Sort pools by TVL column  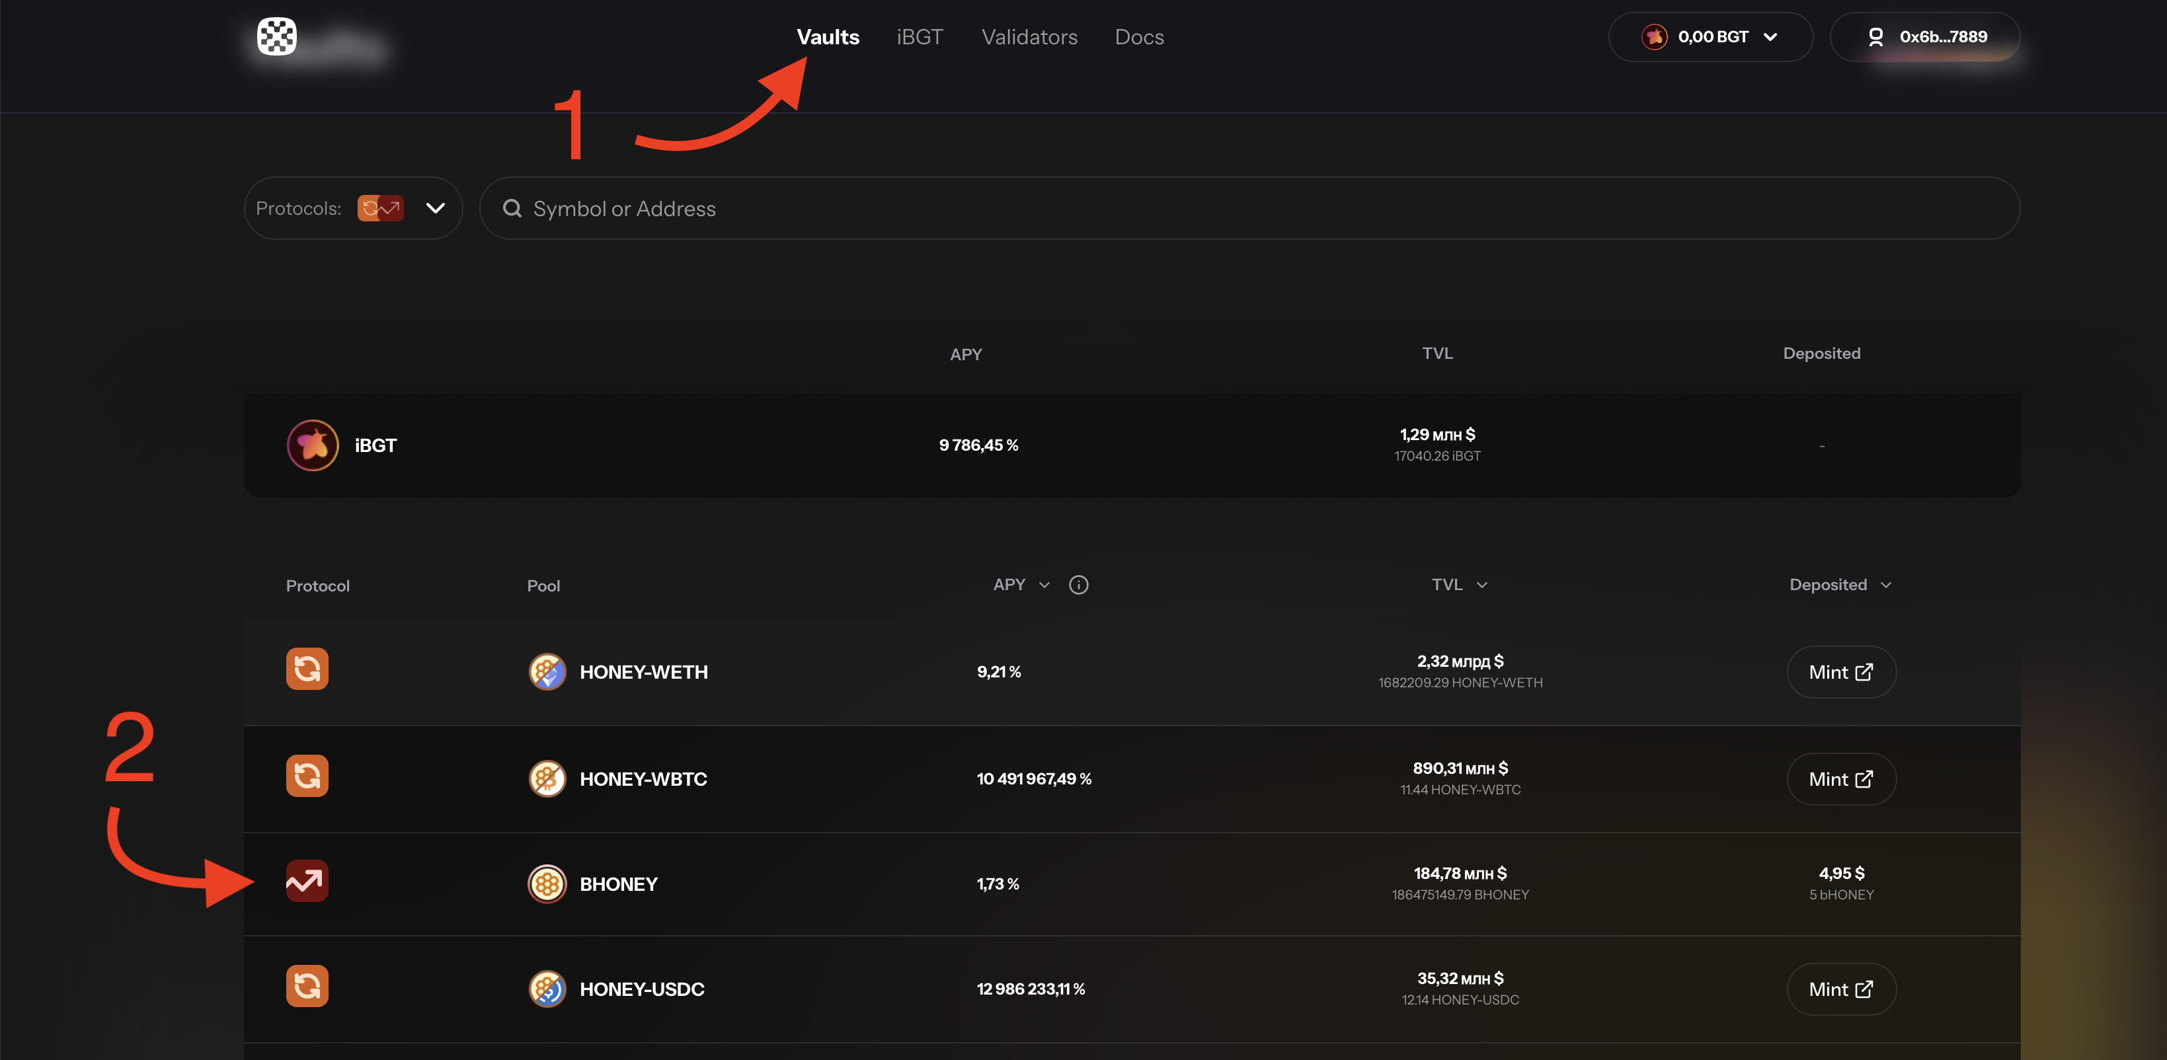(x=1459, y=585)
